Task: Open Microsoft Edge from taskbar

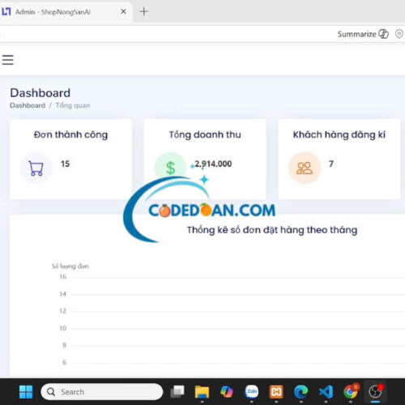Action: 301,392
